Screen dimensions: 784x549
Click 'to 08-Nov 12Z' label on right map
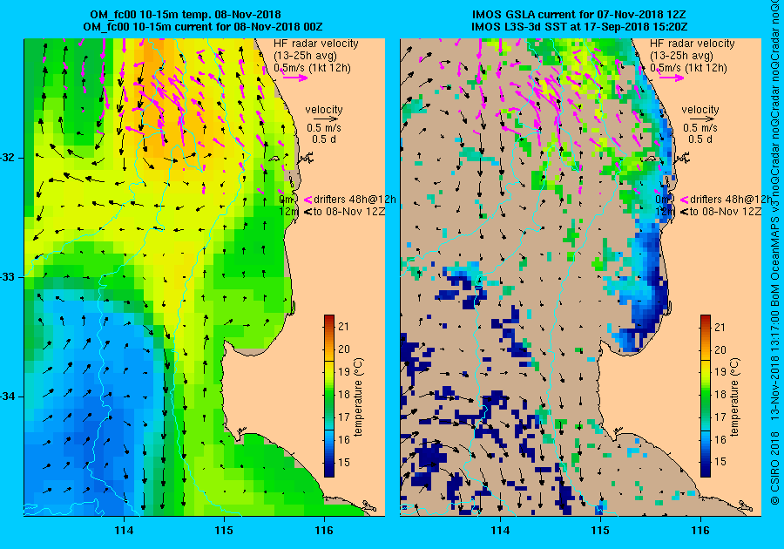(726, 212)
